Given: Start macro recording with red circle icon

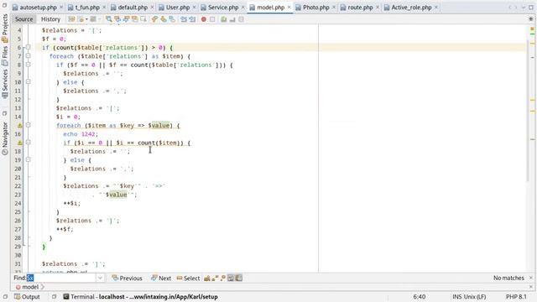Looking at the screenshot, I should click(204, 19).
